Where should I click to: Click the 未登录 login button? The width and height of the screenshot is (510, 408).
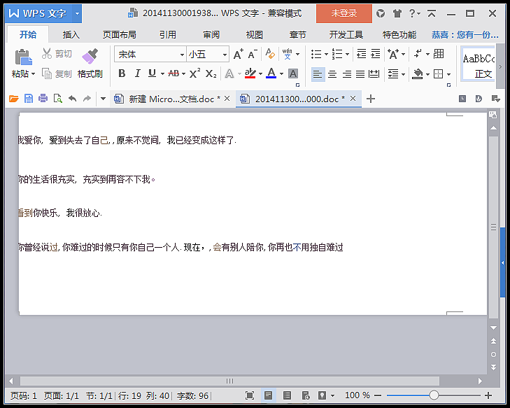point(343,13)
